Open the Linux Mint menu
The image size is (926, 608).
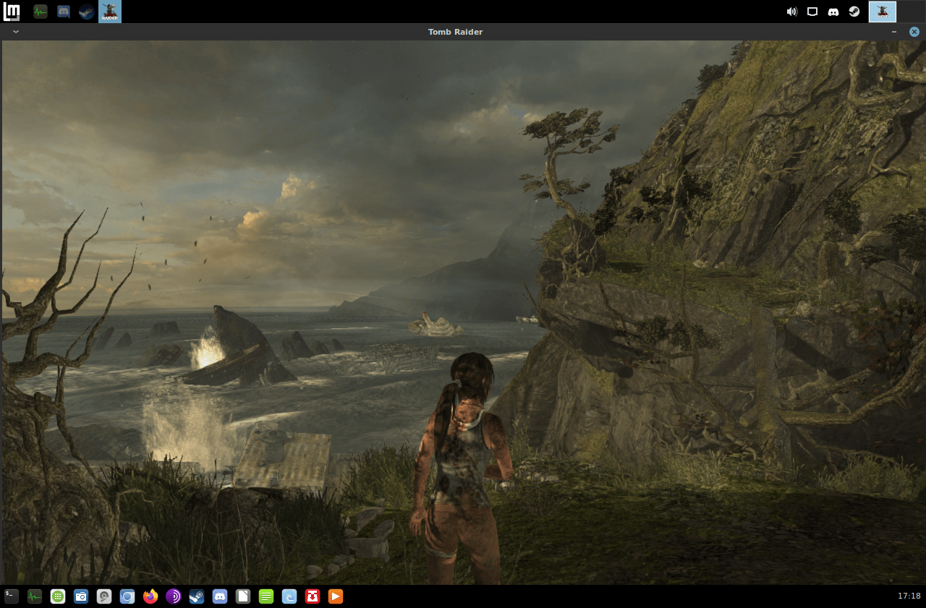[12, 12]
